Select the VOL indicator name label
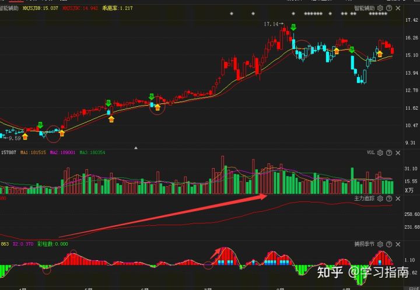The width and height of the screenshot is (420, 290). pos(371,153)
